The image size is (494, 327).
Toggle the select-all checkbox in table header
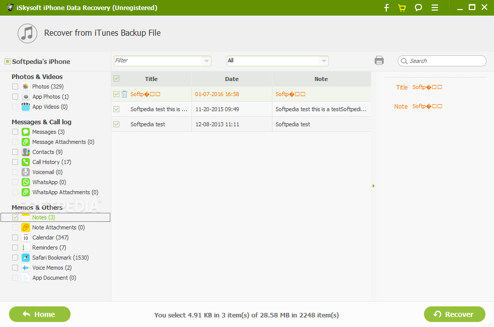point(116,78)
